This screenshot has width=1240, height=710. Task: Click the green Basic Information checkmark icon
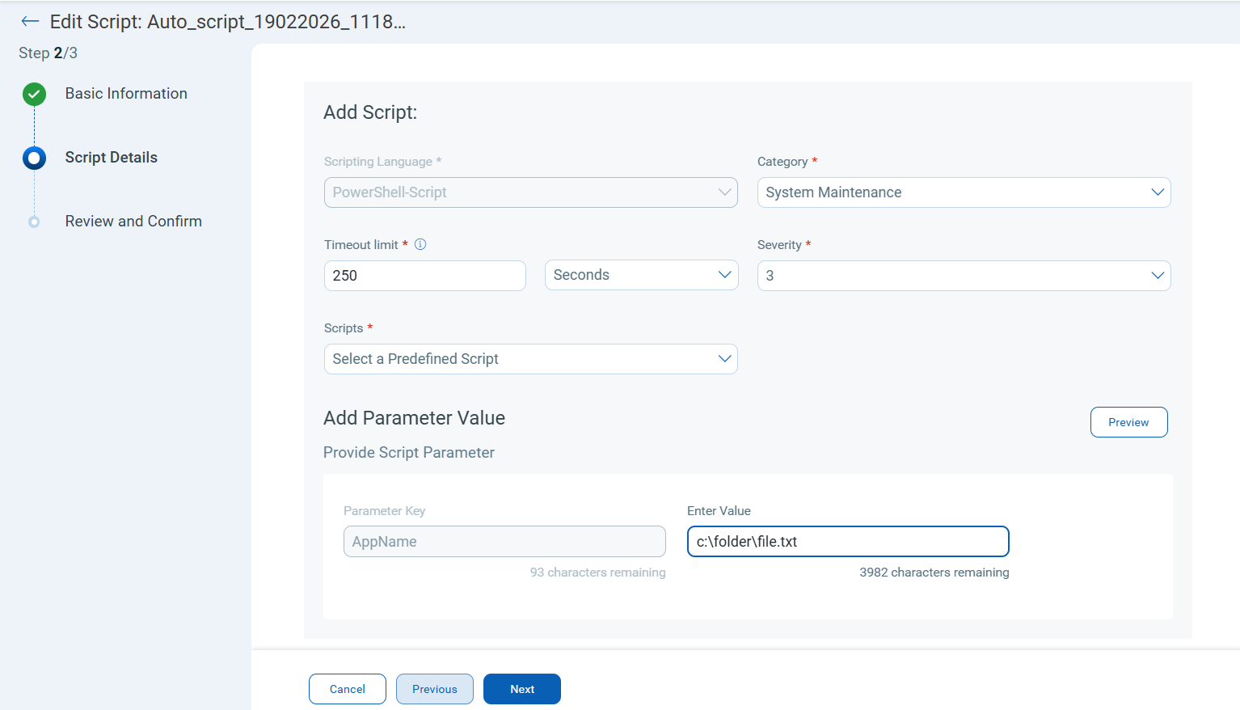pyautogui.click(x=34, y=95)
